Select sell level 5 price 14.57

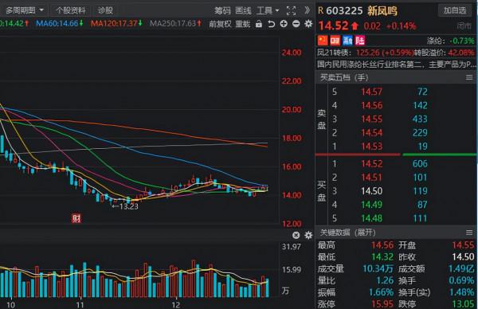(371, 92)
